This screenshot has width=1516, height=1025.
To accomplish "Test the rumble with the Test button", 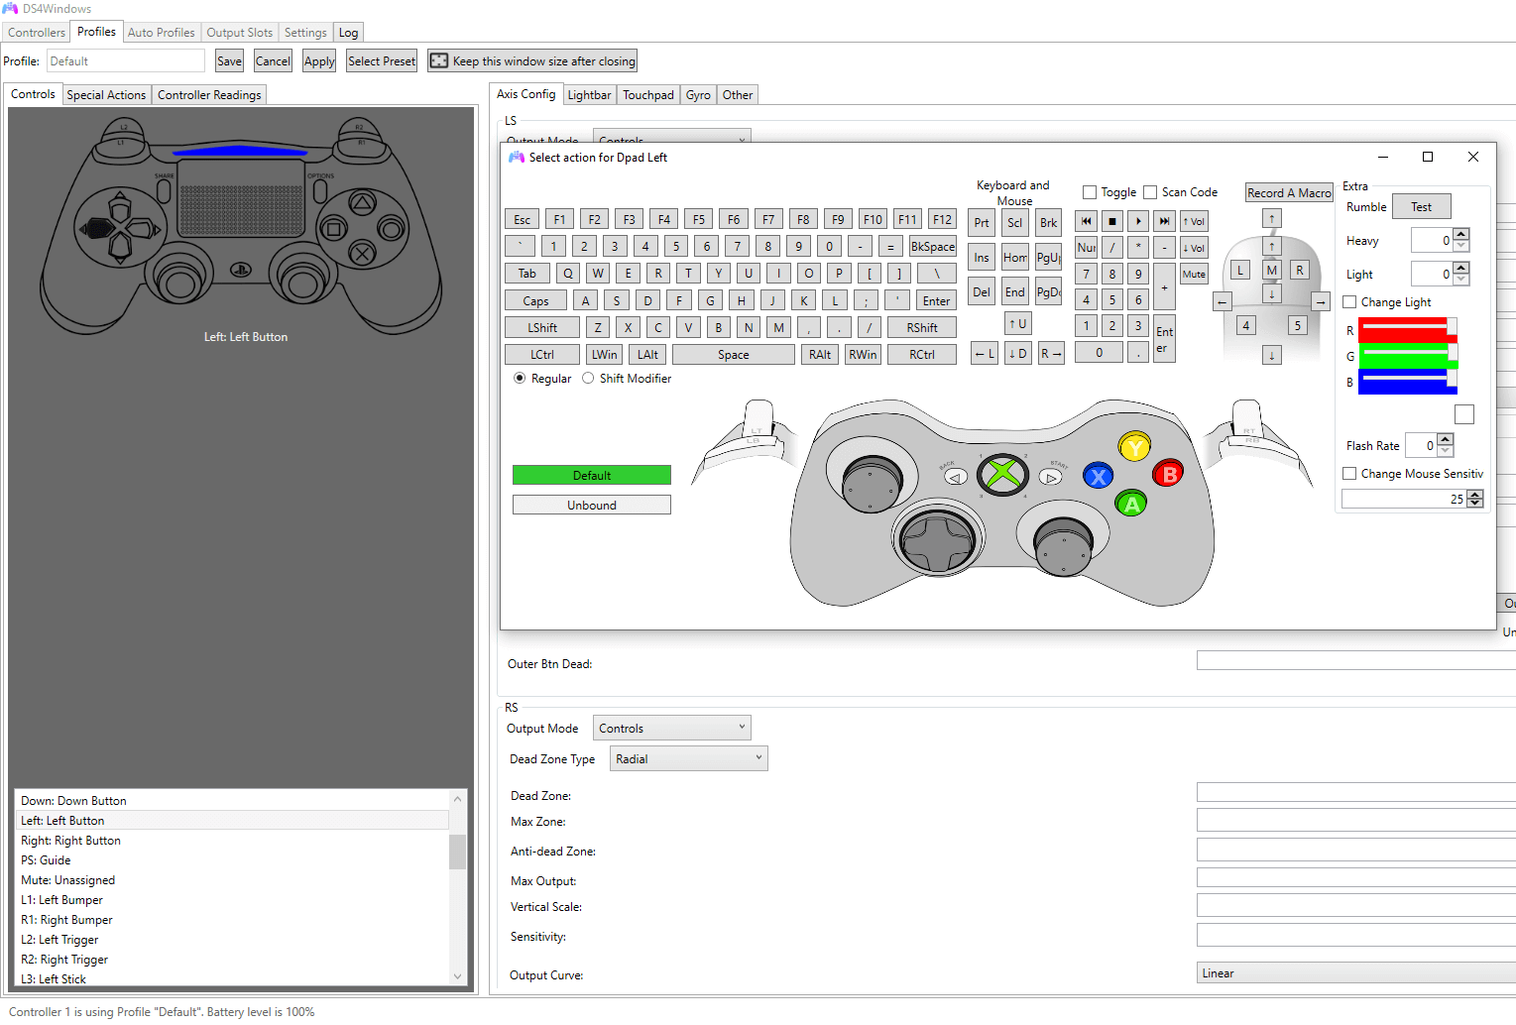I will [1421, 206].
